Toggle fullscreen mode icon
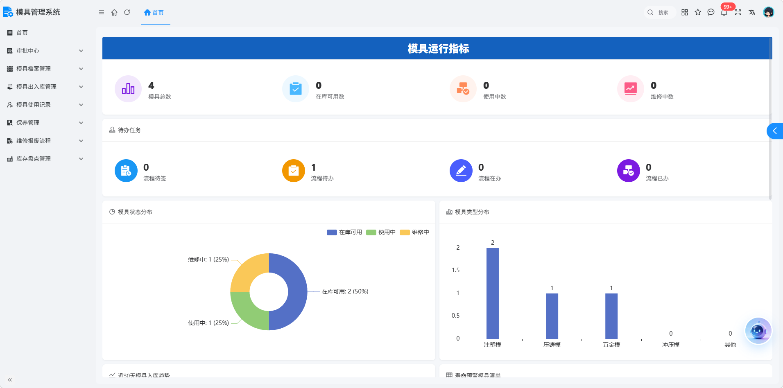 click(738, 13)
